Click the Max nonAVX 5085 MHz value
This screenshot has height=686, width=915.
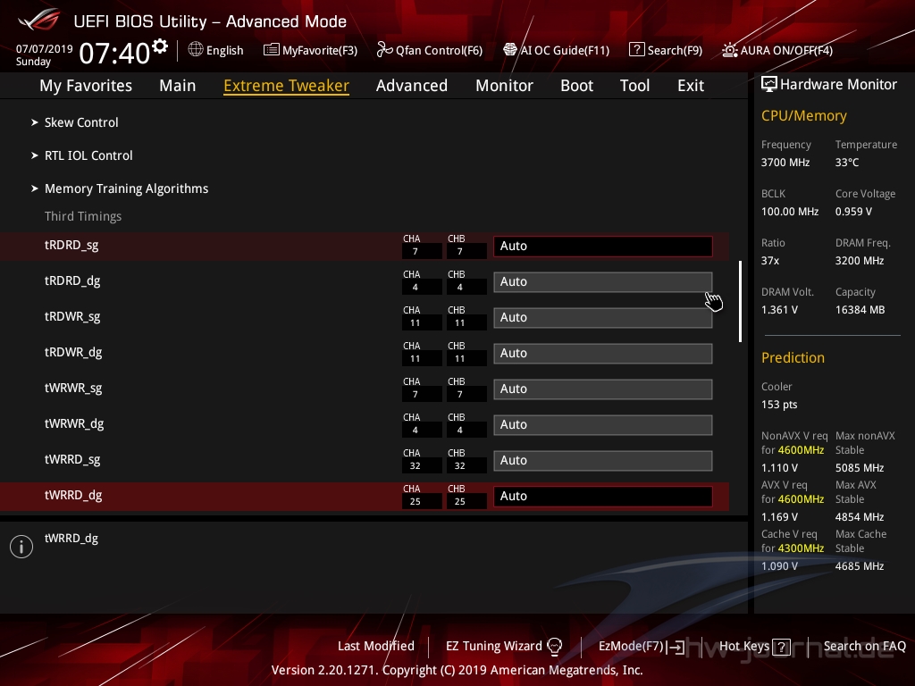tap(860, 468)
